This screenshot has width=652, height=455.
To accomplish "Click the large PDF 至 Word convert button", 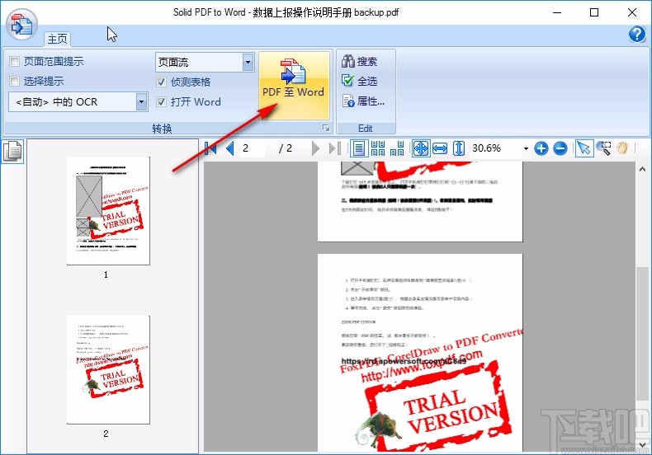I will [x=294, y=86].
